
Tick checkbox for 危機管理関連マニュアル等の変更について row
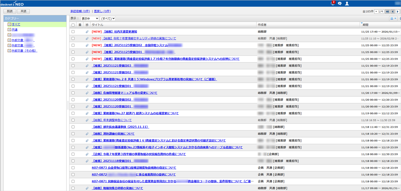point(73,93)
